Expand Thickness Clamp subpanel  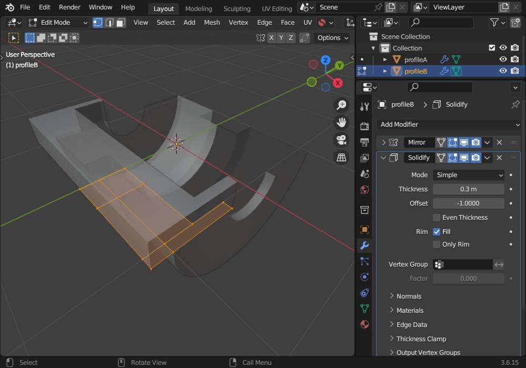click(x=391, y=339)
